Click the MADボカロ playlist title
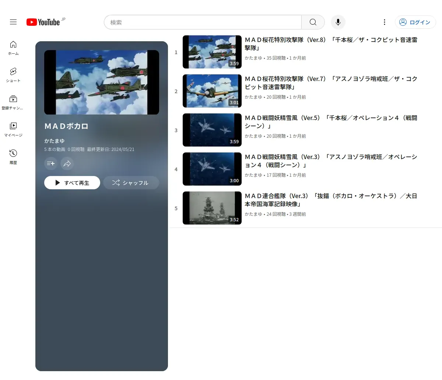This screenshot has width=442, height=380. (66, 126)
